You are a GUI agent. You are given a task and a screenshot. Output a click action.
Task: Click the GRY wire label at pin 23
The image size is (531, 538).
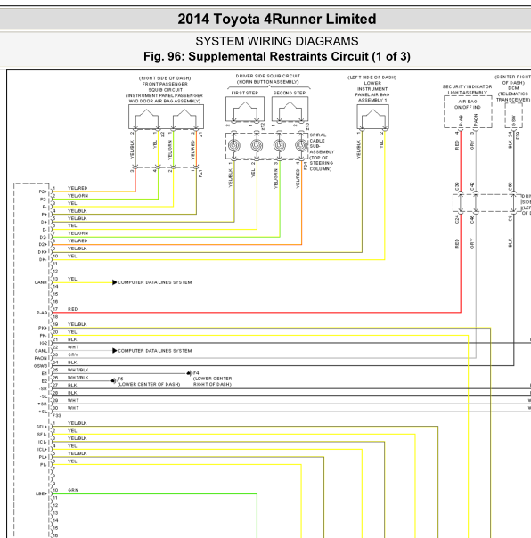click(73, 355)
